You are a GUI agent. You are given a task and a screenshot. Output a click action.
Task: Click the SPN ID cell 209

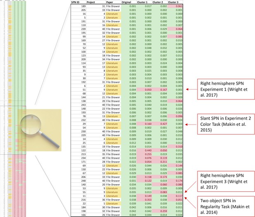(x=79, y=59)
